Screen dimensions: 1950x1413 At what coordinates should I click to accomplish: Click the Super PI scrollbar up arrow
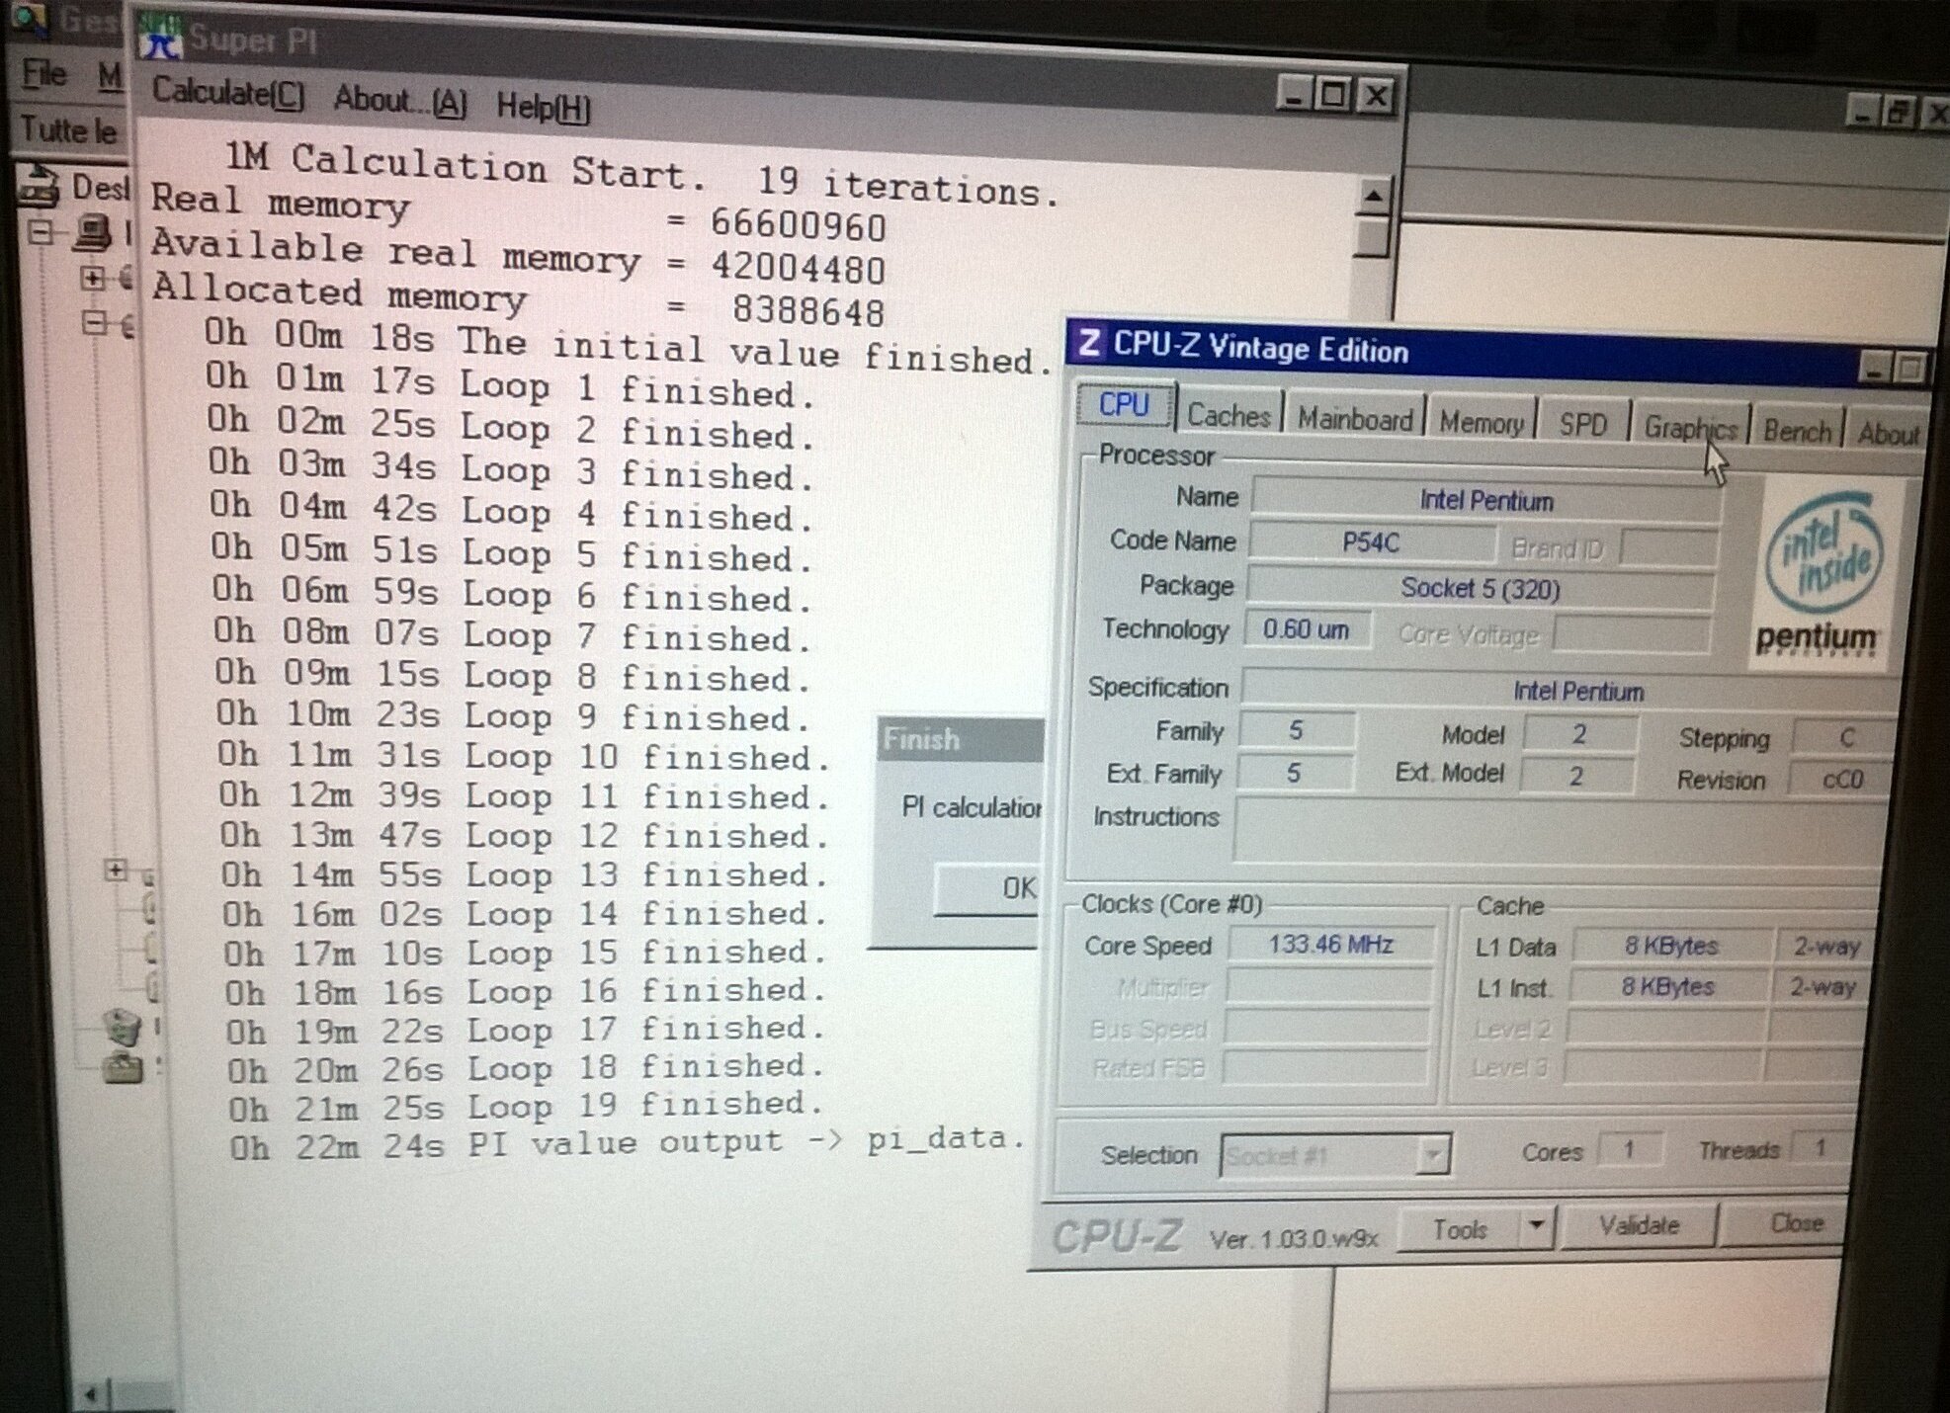[x=1373, y=197]
